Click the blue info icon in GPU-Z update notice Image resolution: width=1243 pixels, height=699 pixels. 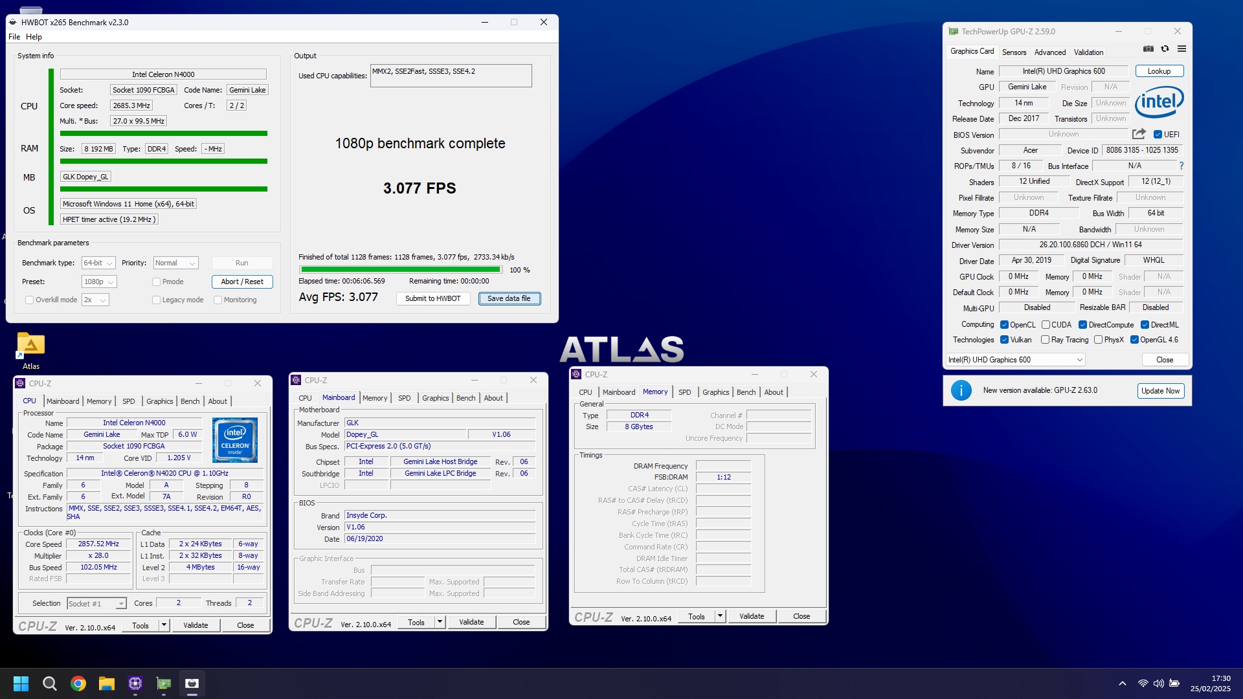[x=961, y=390]
